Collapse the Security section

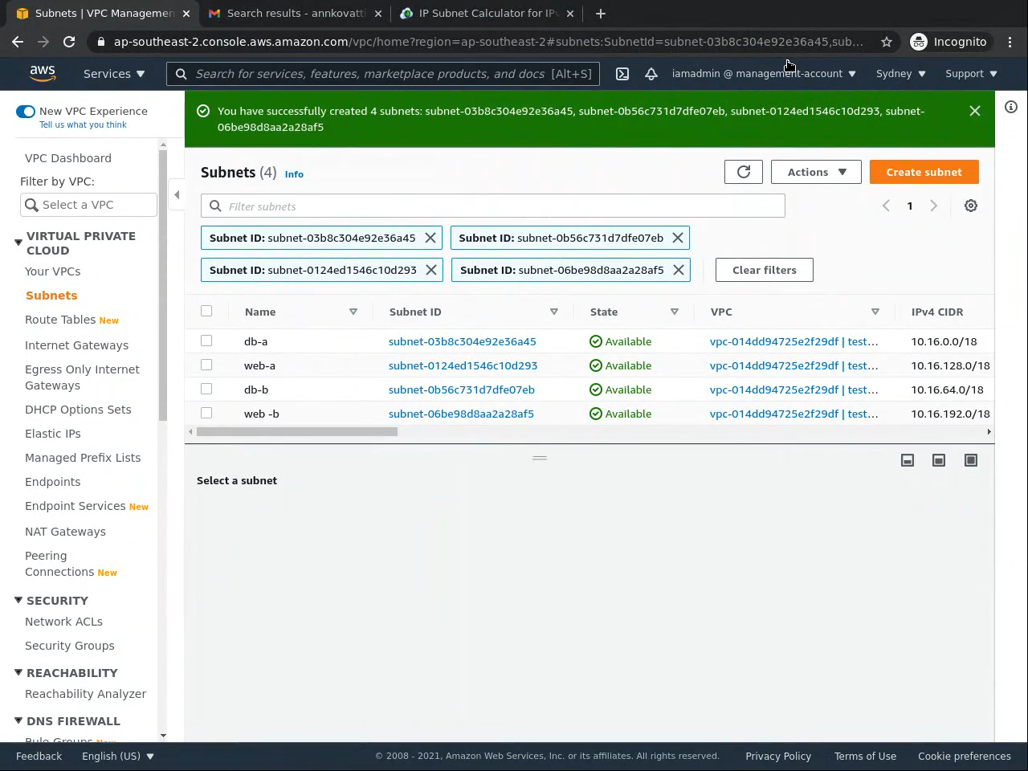click(x=18, y=600)
